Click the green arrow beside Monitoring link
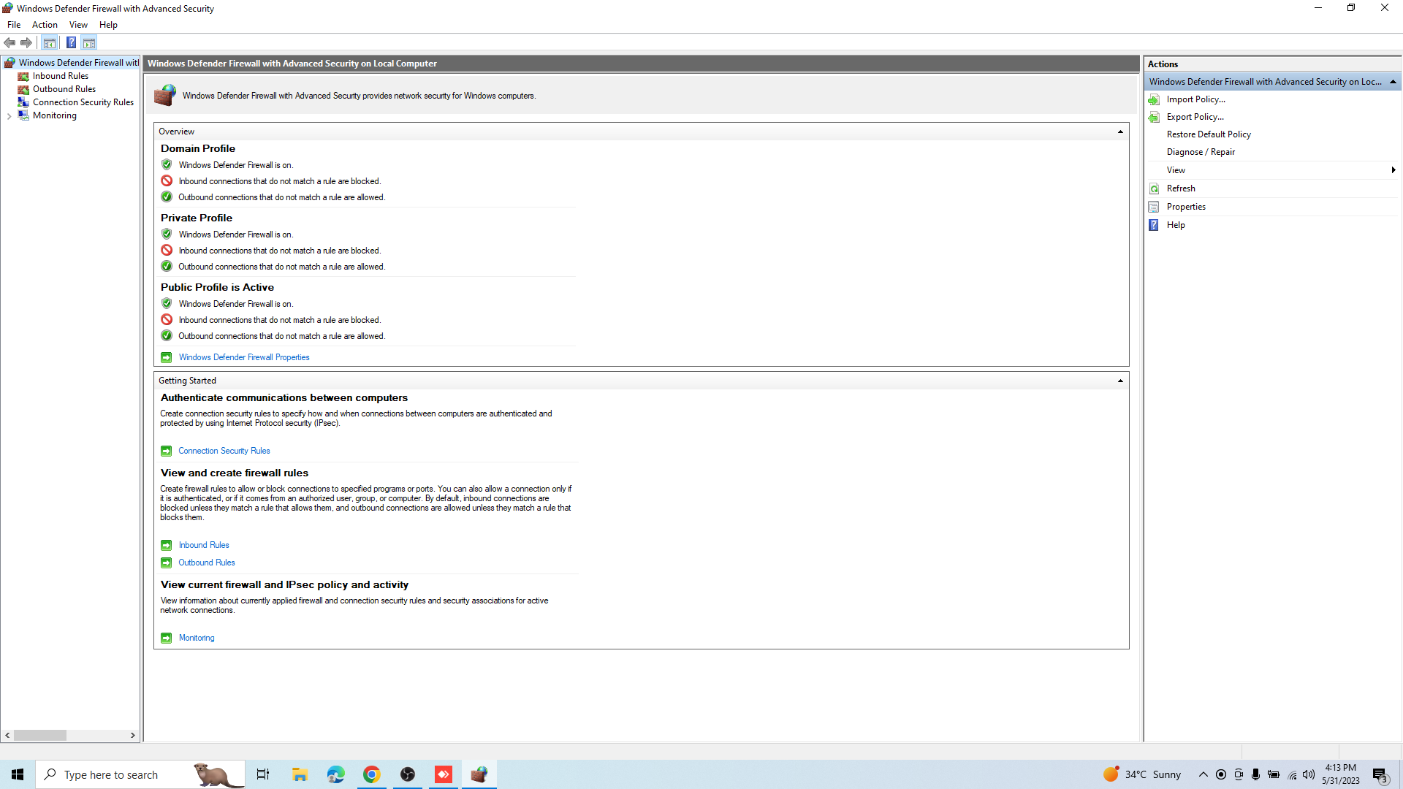The width and height of the screenshot is (1403, 789). tap(166, 638)
